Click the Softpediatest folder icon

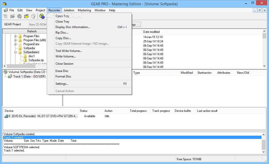(x=20, y=52)
